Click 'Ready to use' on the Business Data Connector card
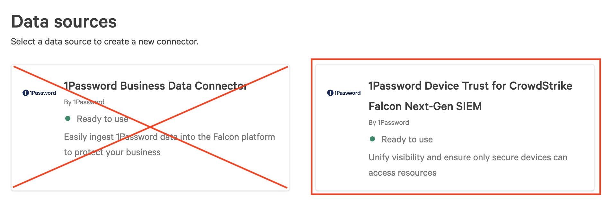Screen dimensions: 613x208 (x=102, y=119)
